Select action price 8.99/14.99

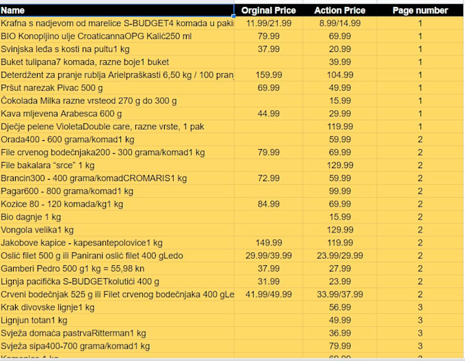(340, 23)
